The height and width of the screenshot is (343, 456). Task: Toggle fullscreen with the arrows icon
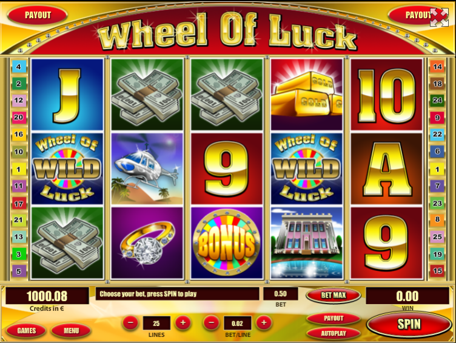coord(439,17)
